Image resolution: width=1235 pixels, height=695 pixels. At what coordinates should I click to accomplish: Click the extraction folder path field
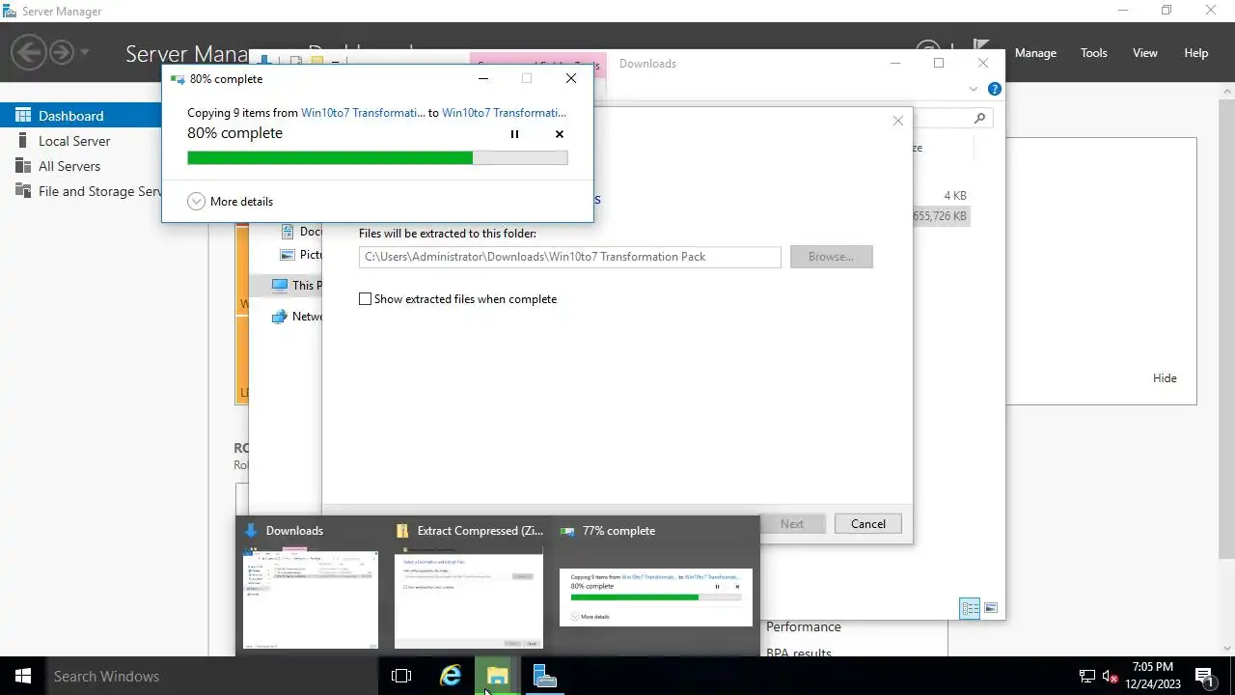[569, 257]
